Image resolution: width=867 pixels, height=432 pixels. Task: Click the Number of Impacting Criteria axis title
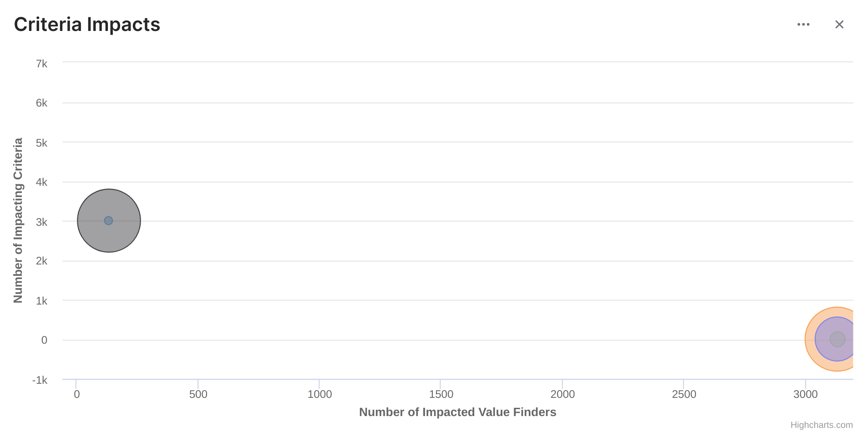click(18, 220)
